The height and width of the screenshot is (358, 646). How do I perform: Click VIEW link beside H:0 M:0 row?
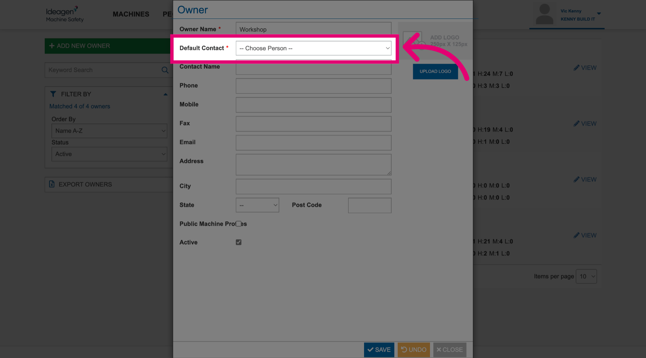(585, 179)
